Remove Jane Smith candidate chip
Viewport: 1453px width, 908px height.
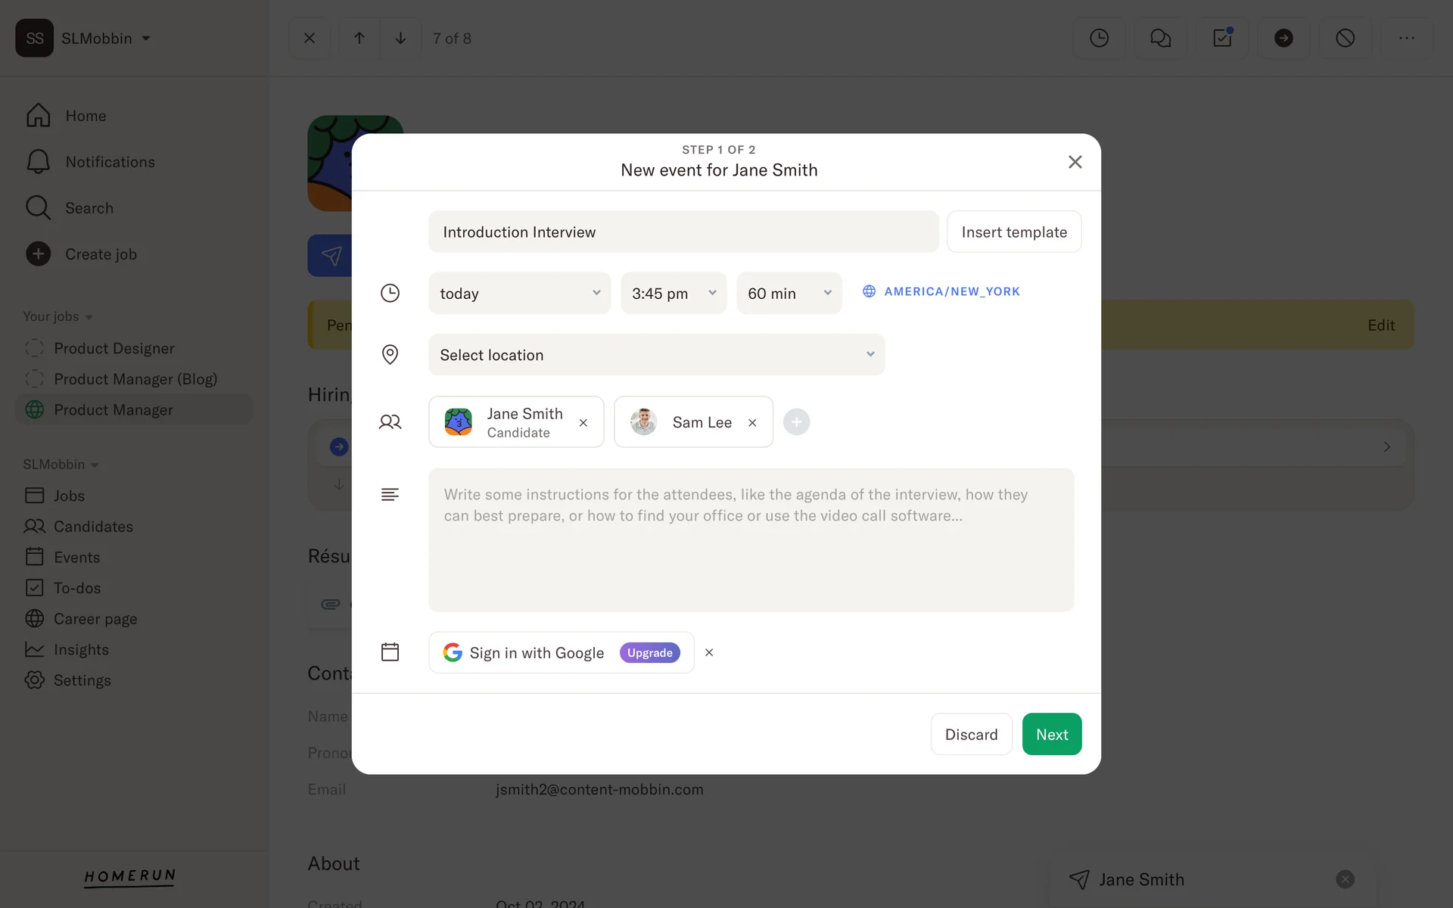[583, 423]
